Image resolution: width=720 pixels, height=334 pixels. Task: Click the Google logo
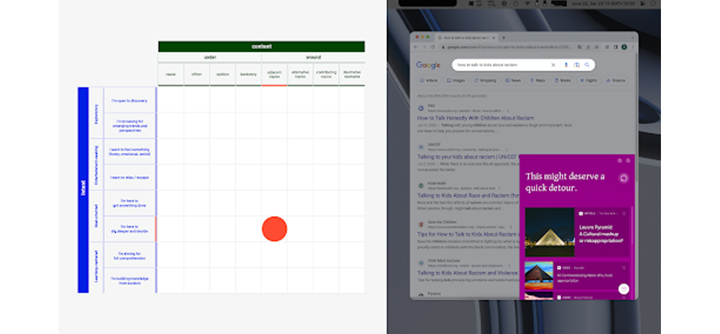pyautogui.click(x=428, y=65)
